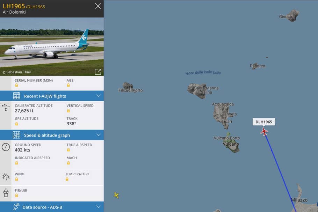Screen dimensions: 318x212
Task: Open aircraft photo in external view
Action: 98,72
